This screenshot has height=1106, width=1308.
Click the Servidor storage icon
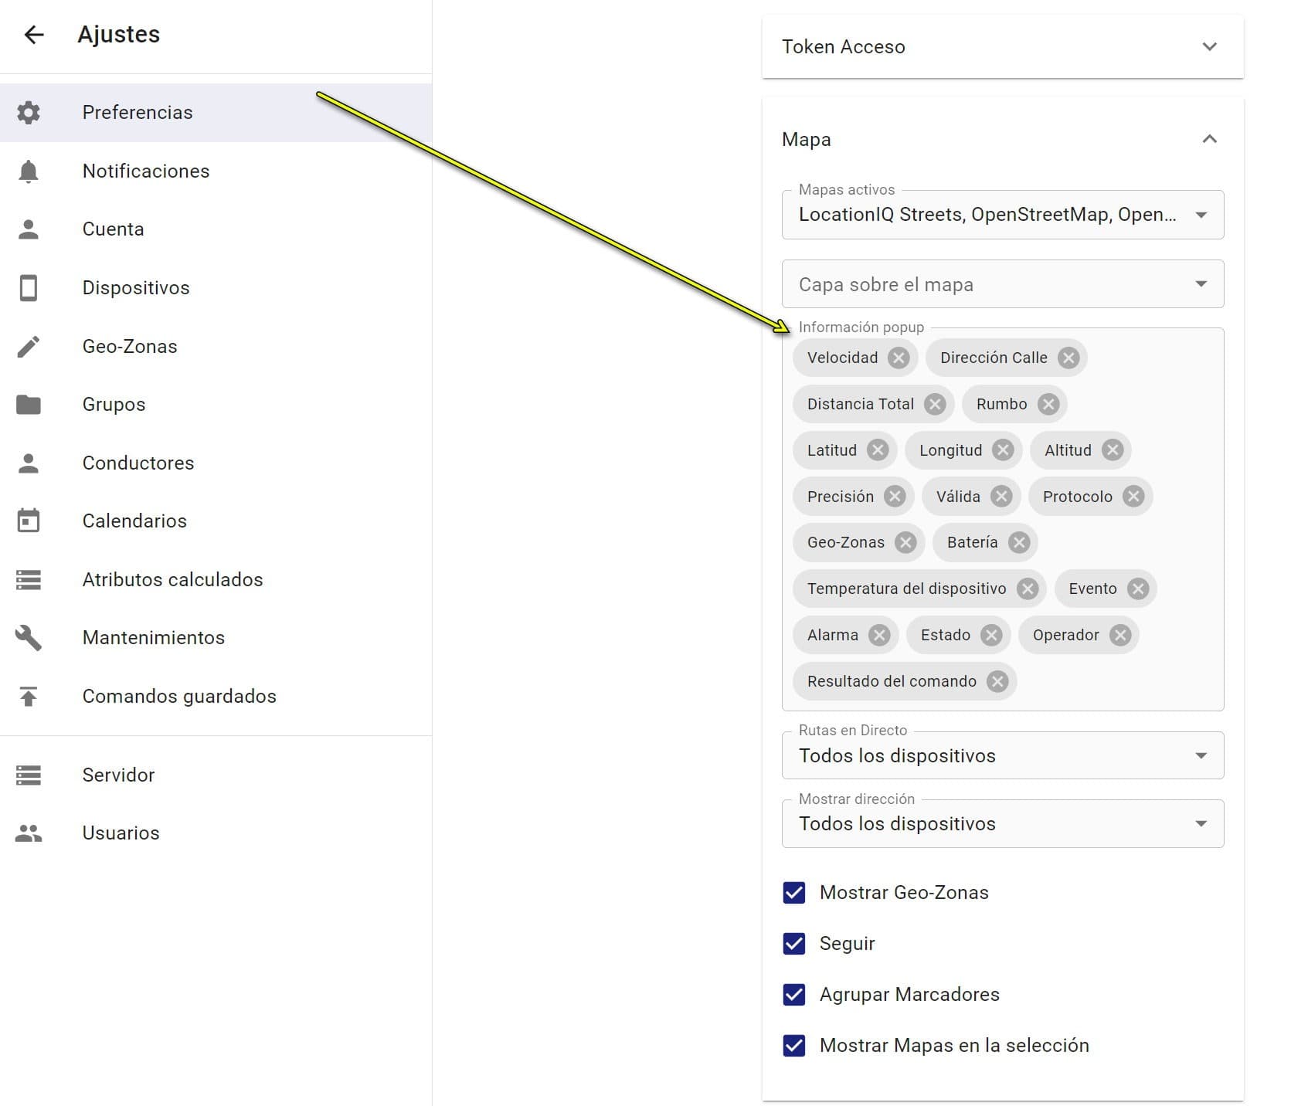29,775
